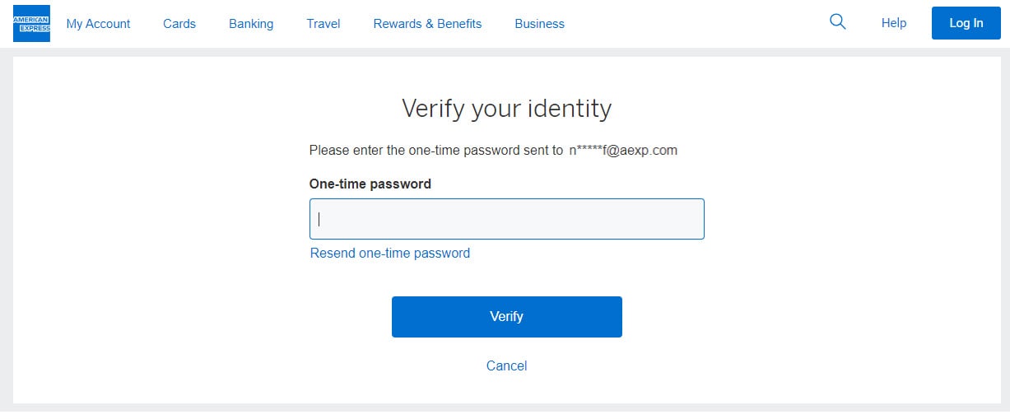Click the "Please enter the one-time password" instruction

click(x=436, y=151)
